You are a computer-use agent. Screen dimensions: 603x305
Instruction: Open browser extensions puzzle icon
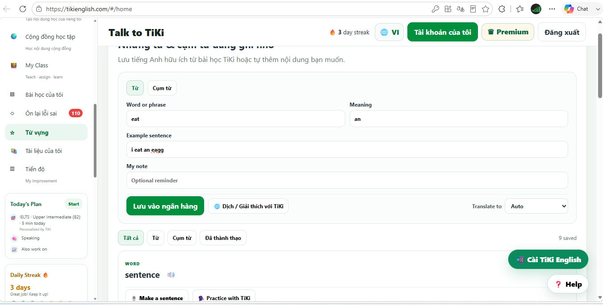pos(502,9)
